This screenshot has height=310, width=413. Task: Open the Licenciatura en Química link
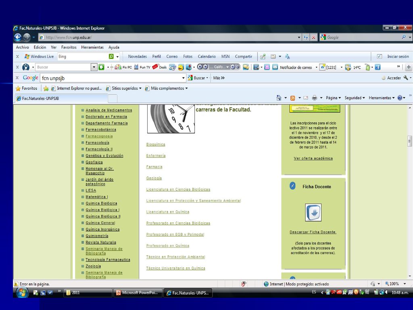168,212
